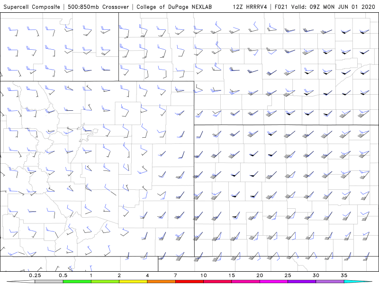The width and height of the screenshot is (379, 284).
Task: Click the '20' legend value
Action: 260,275
